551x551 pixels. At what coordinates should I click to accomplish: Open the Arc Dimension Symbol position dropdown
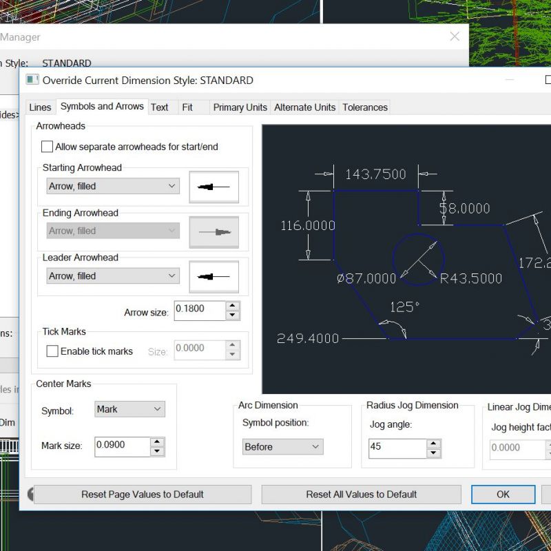point(282,446)
